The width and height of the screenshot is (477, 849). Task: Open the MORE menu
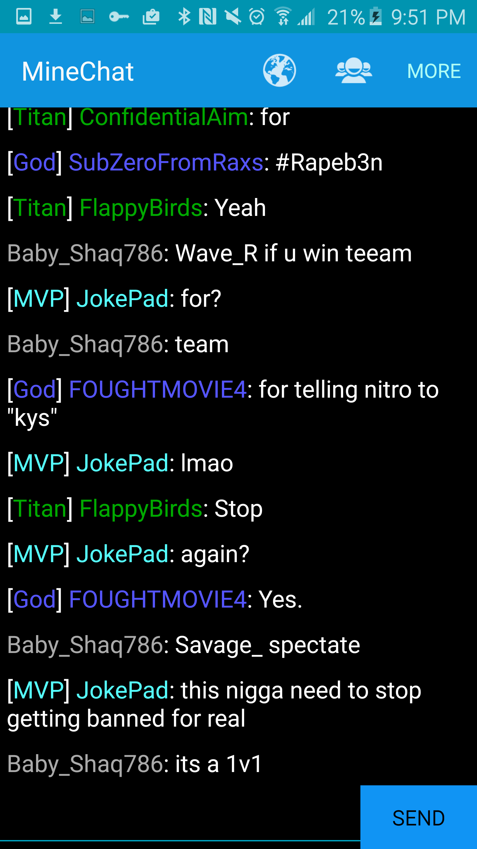point(434,71)
